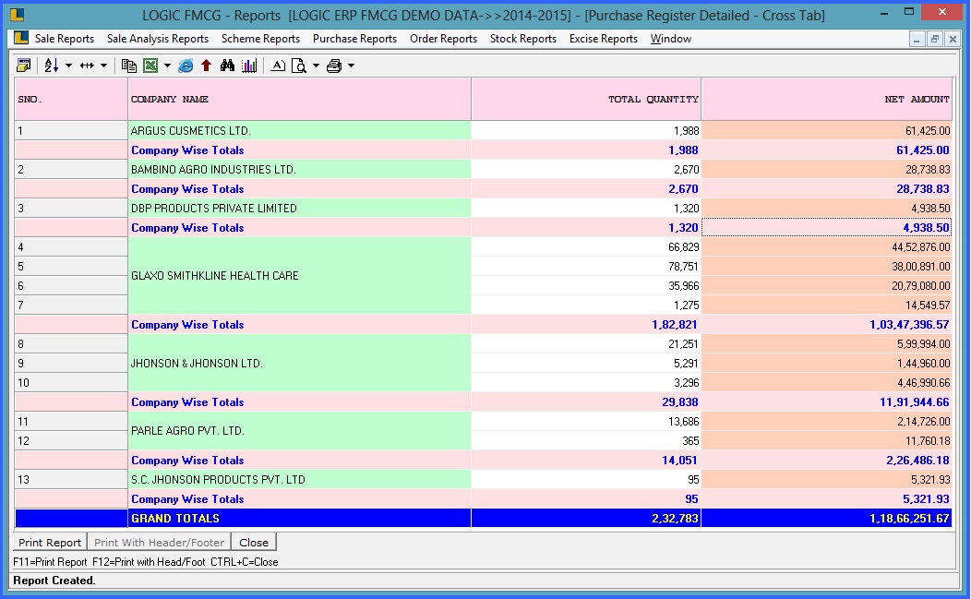Click the application icon in menu bar
Viewport: 971px width, 599px height.
(x=21, y=38)
